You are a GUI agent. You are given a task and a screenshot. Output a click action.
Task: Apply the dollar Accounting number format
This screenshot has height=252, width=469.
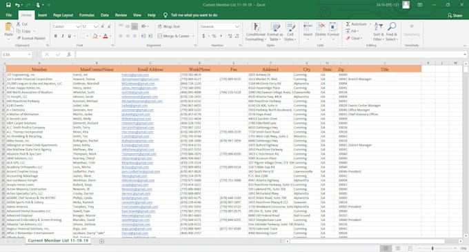tap(203, 36)
